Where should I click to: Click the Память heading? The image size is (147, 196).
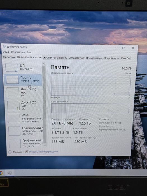click(60, 67)
